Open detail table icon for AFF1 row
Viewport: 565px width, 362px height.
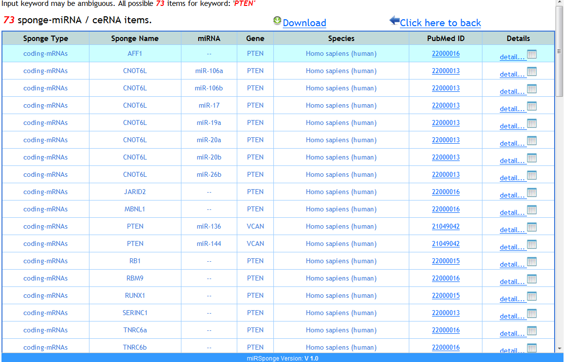click(532, 54)
